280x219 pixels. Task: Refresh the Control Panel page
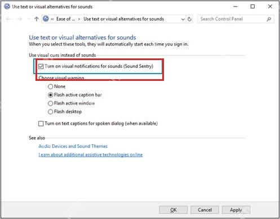(190, 19)
